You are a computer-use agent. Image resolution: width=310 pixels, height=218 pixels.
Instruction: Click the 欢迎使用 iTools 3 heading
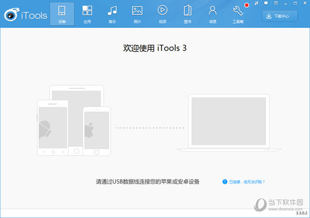[155, 48]
